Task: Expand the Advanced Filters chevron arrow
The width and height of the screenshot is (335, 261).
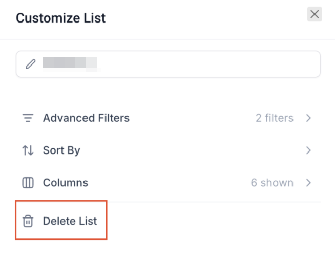Action: 308,118
